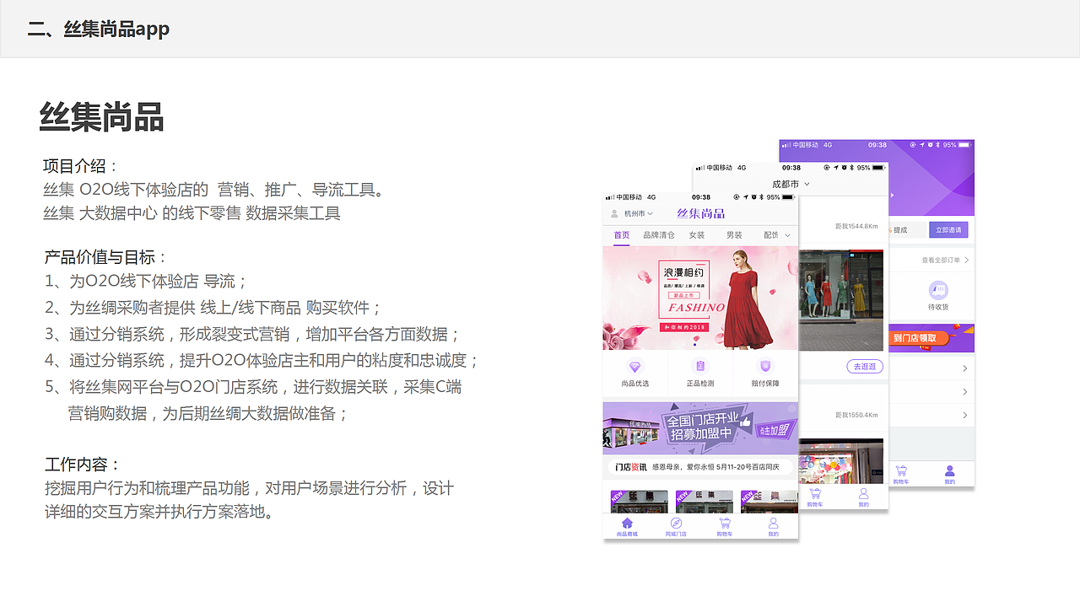Select the slide header 二、丝集尚品app
The image size is (1080, 607).
tap(99, 29)
